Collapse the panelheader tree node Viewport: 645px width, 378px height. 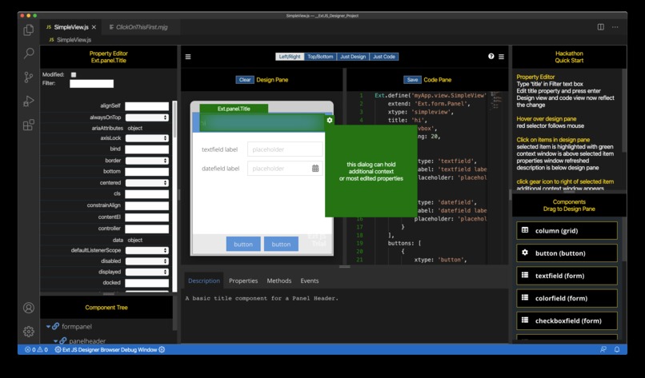pos(55,340)
